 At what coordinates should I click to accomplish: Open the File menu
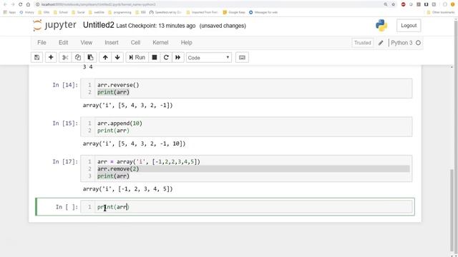42,43
